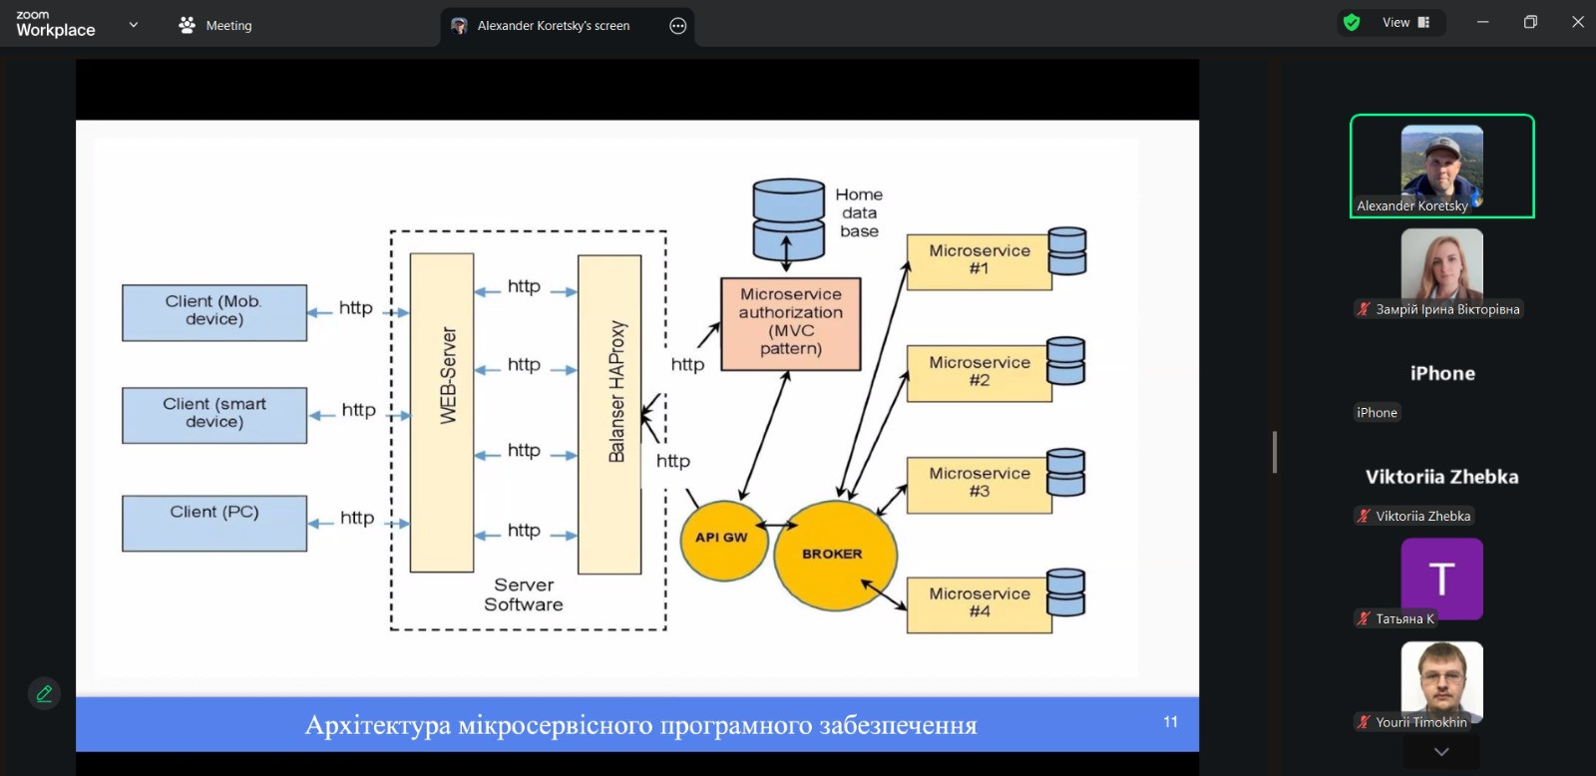The image size is (1596, 776).
Task: Click the Zoom Workplace logo
Action: (x=56, y=24)
